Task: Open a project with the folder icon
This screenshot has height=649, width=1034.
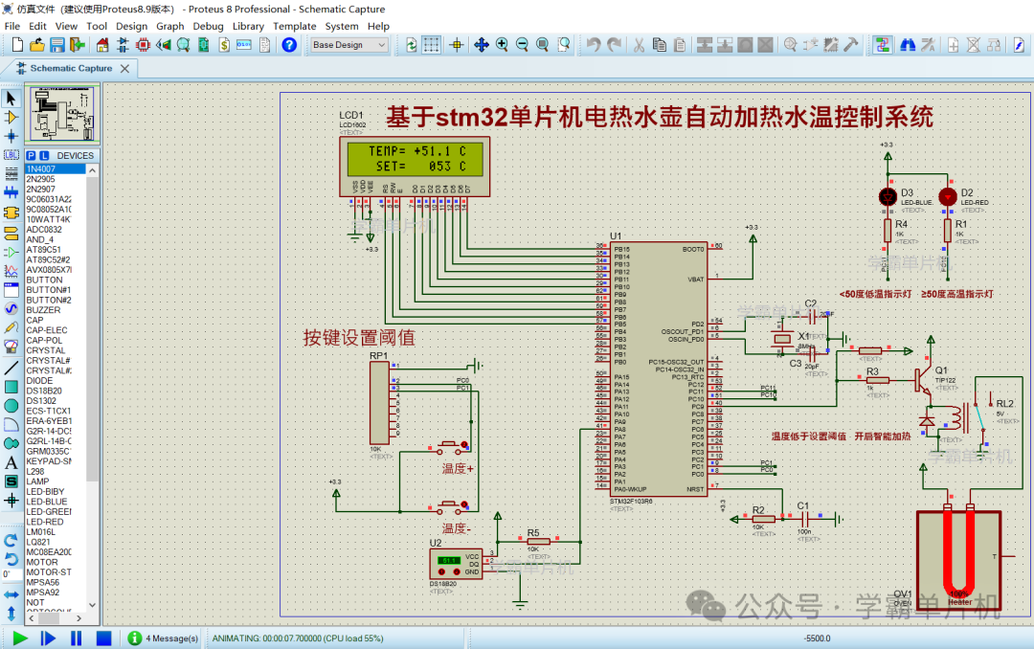Action: pyautogui.click(x=37, y=45)
